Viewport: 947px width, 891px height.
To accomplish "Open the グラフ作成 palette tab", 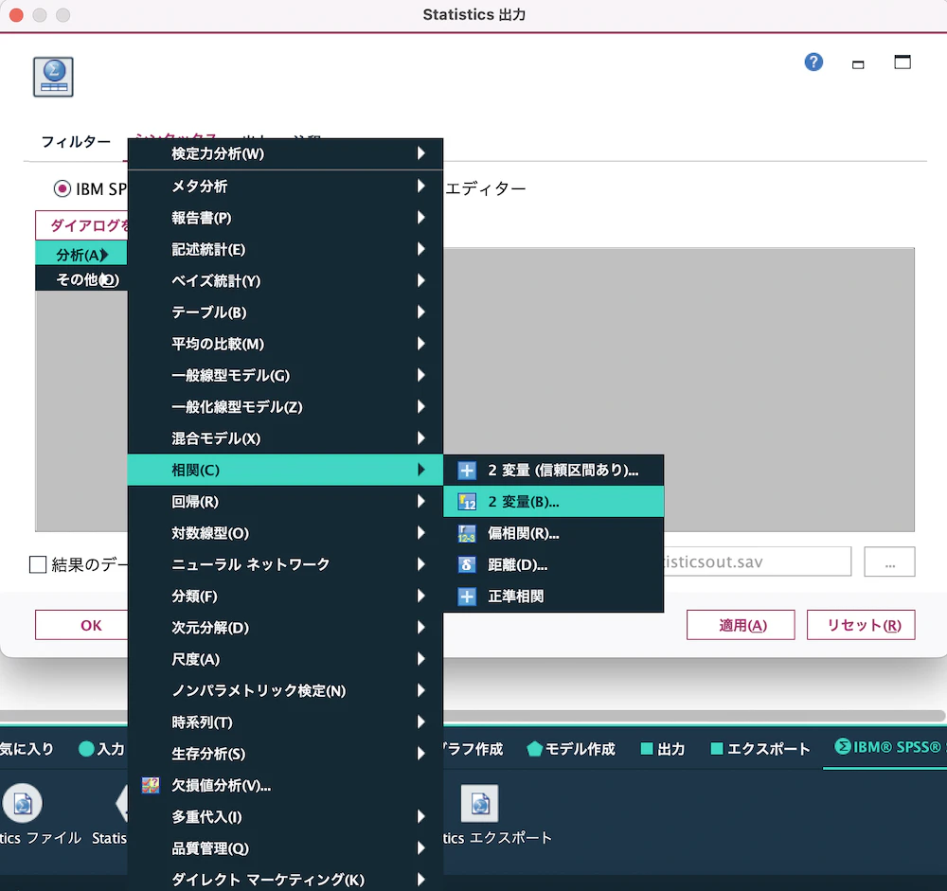I will click(x=473, y=749).
